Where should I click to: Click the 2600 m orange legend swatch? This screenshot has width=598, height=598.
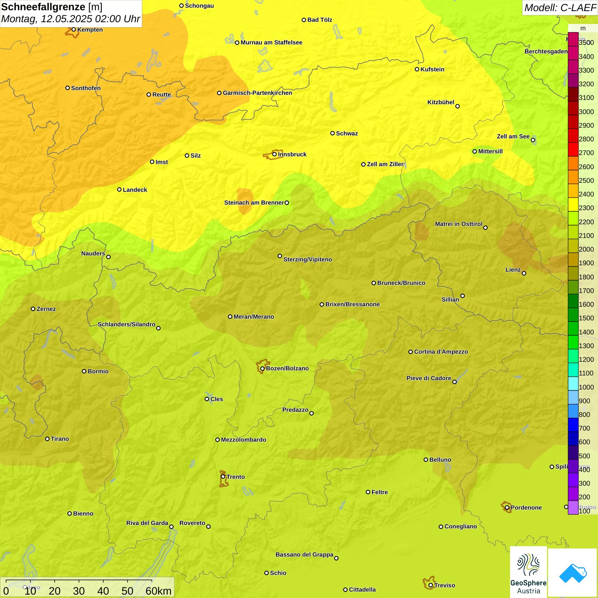573,163
